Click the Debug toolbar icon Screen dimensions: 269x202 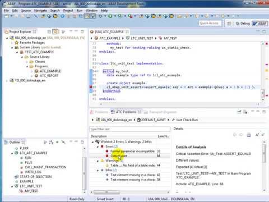[100, 16]
